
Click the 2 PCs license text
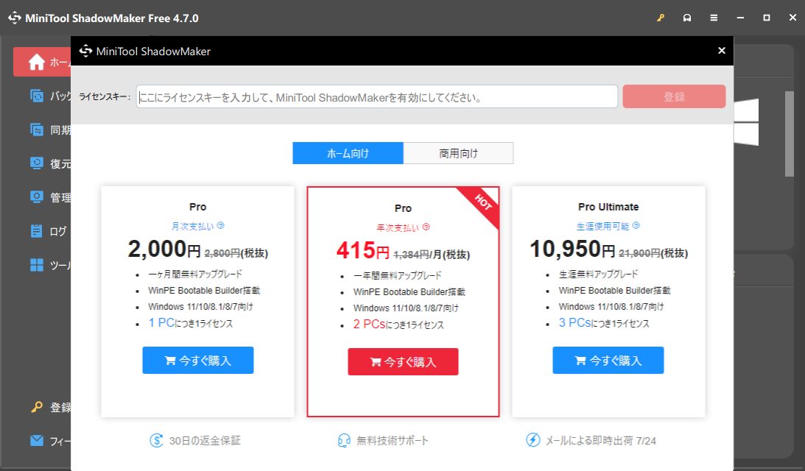(398, 325)
